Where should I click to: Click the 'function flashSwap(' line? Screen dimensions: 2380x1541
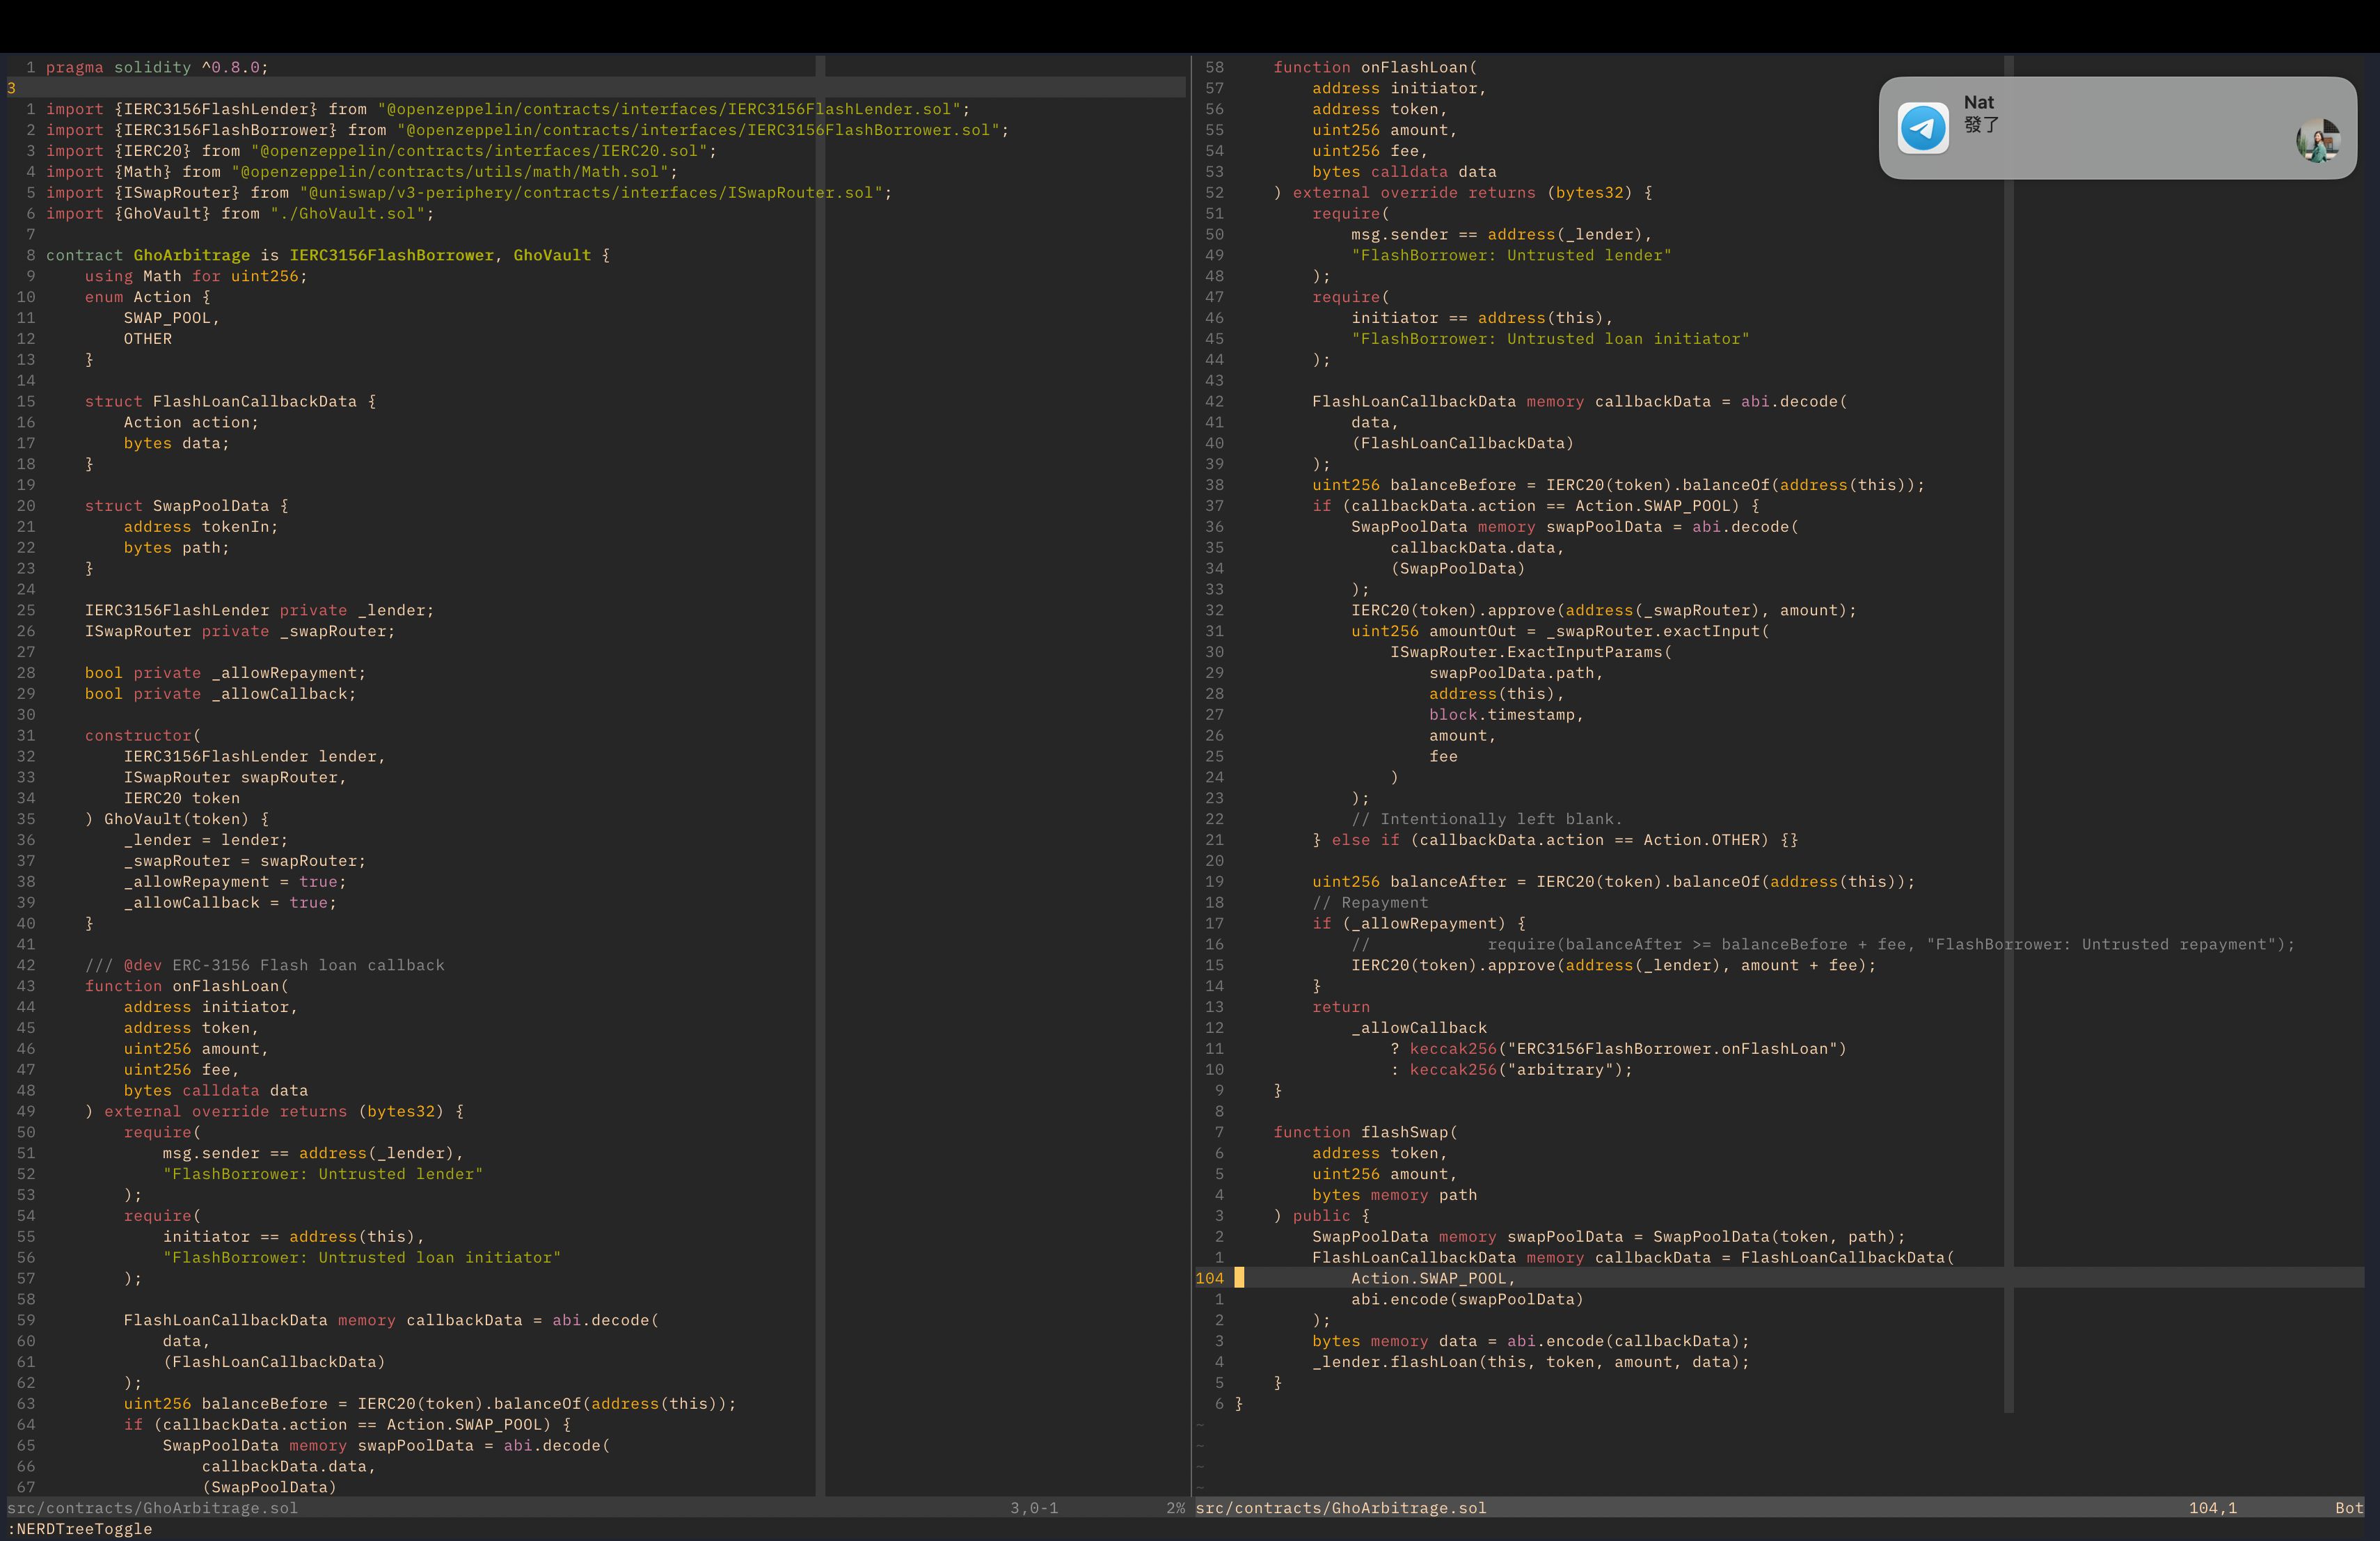1365,1132
